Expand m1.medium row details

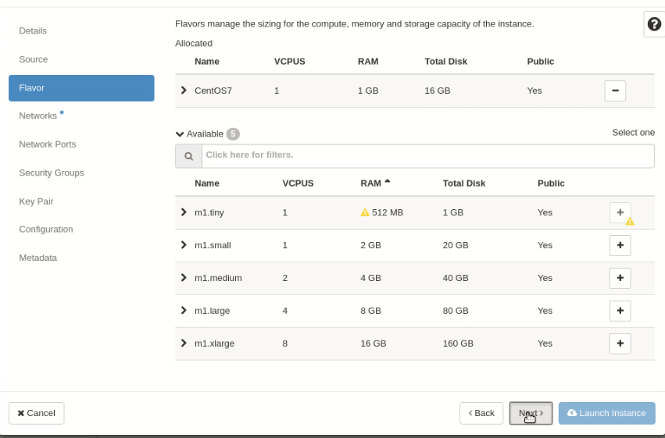click(184, 277)
